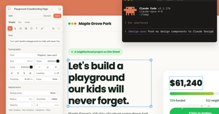Open the Font family selector
This screenshot has width=219, height=114.
[34, 55]
